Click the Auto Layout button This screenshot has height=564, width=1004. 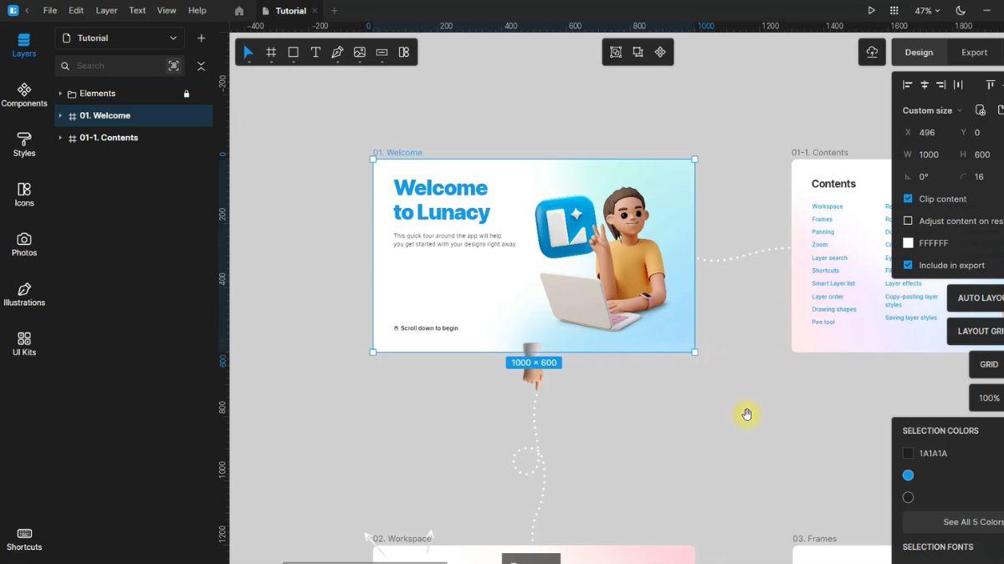[x=976, y=298]
